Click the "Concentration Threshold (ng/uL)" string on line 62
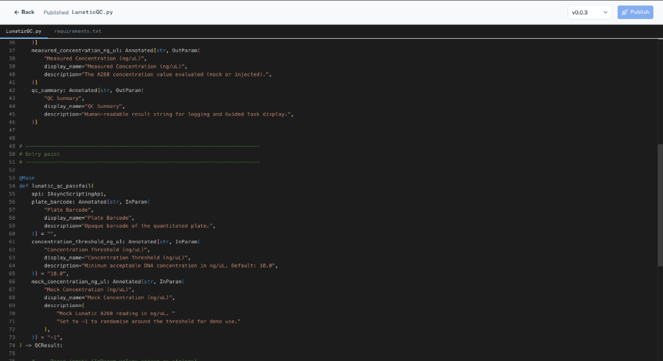 click(x=97, y=250)
